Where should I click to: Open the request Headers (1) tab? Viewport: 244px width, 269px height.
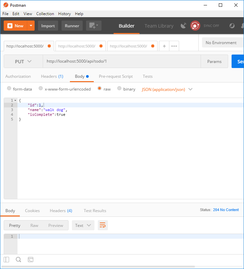pos(52,76)
